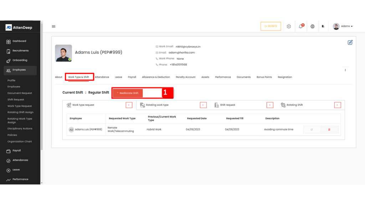
Task: Add a new work type request
Action: 129,105
